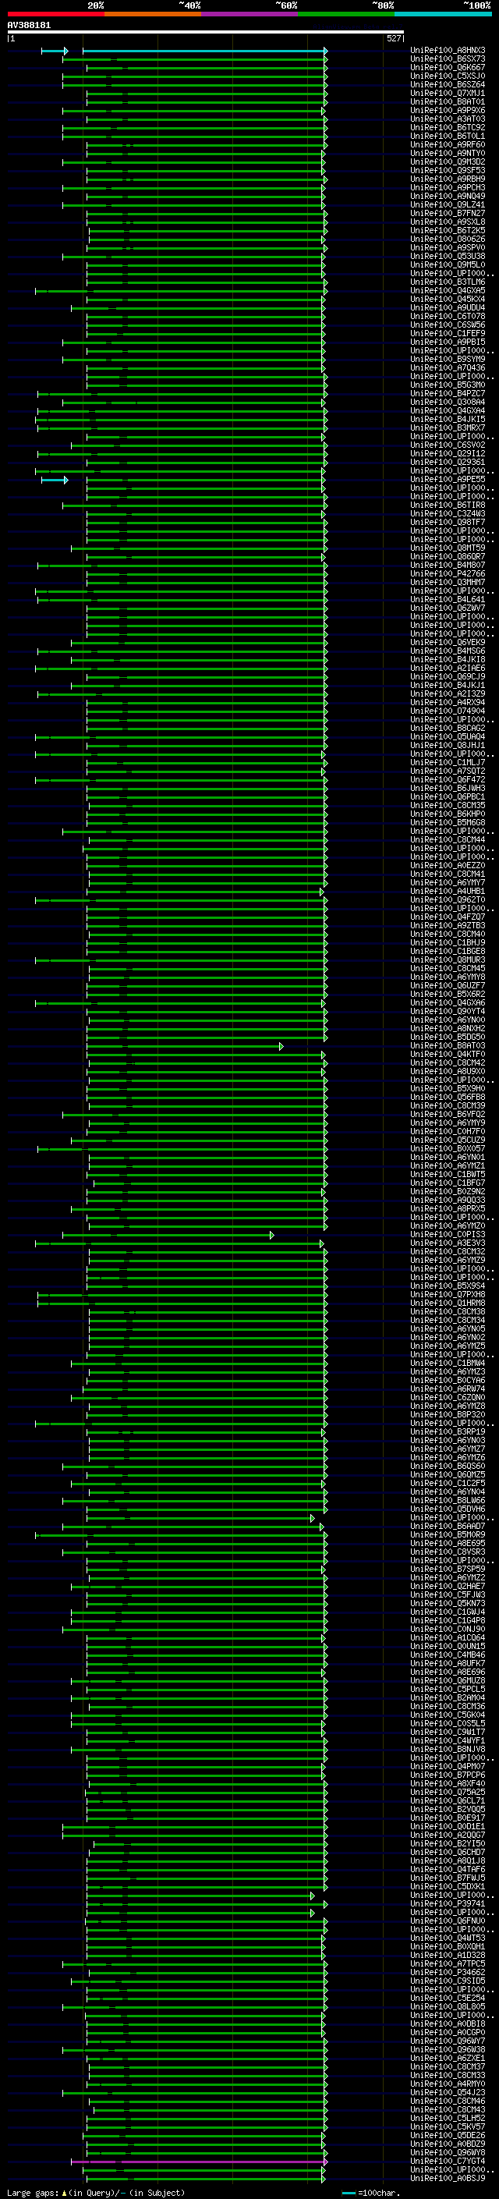
Task: Select hit label UniRef100_A9RF60
Action: point(448,145)
